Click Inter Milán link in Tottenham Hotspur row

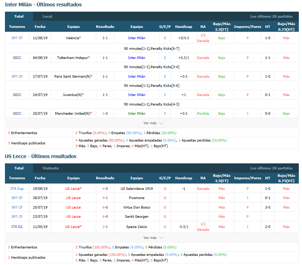[x=137, y=58]
